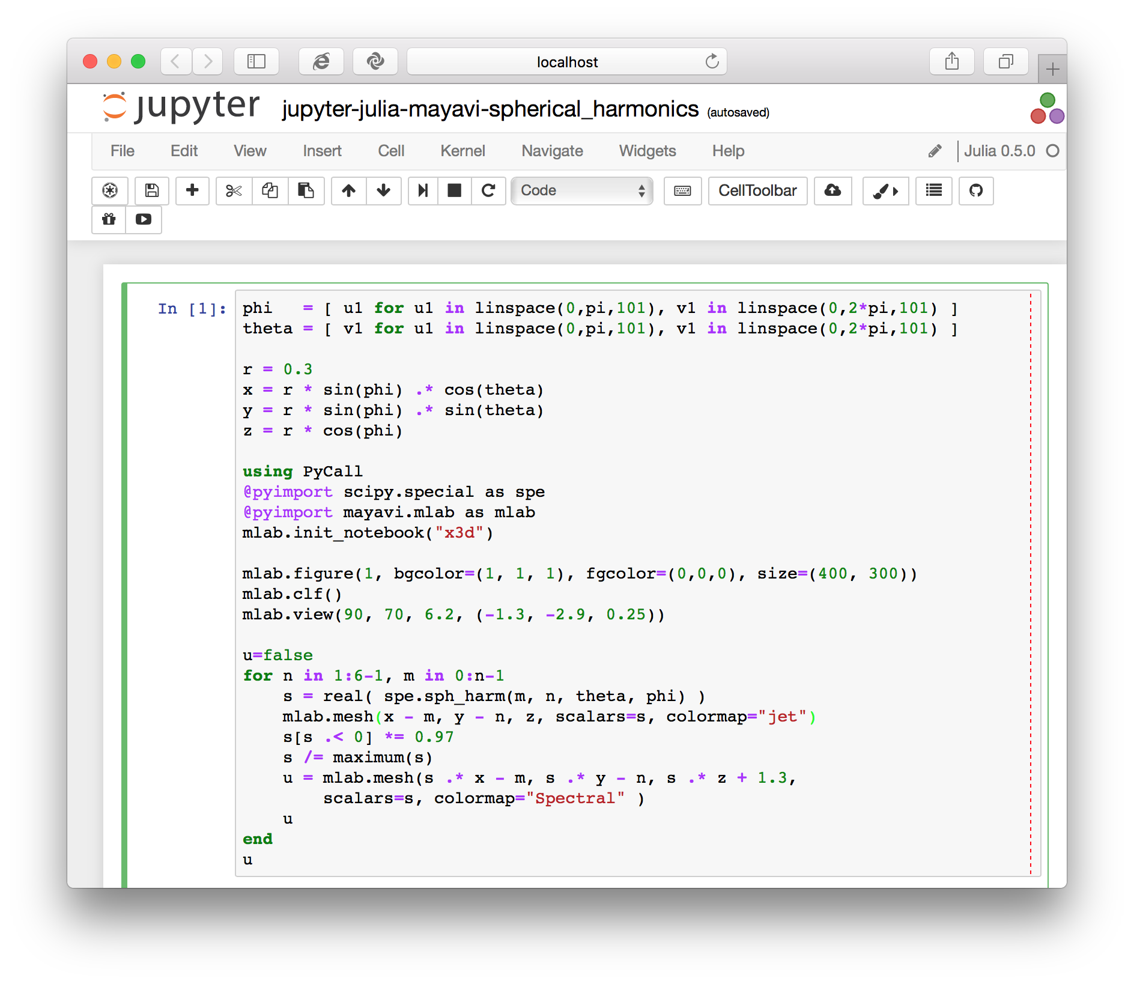This screenshot has height=984, width=1134.
Task: Click inside the code cell editor on the mlab.clf() line
Action: click(292, 594)
